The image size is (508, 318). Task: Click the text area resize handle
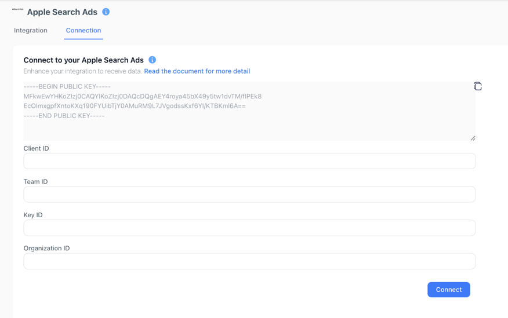[473, 138]
